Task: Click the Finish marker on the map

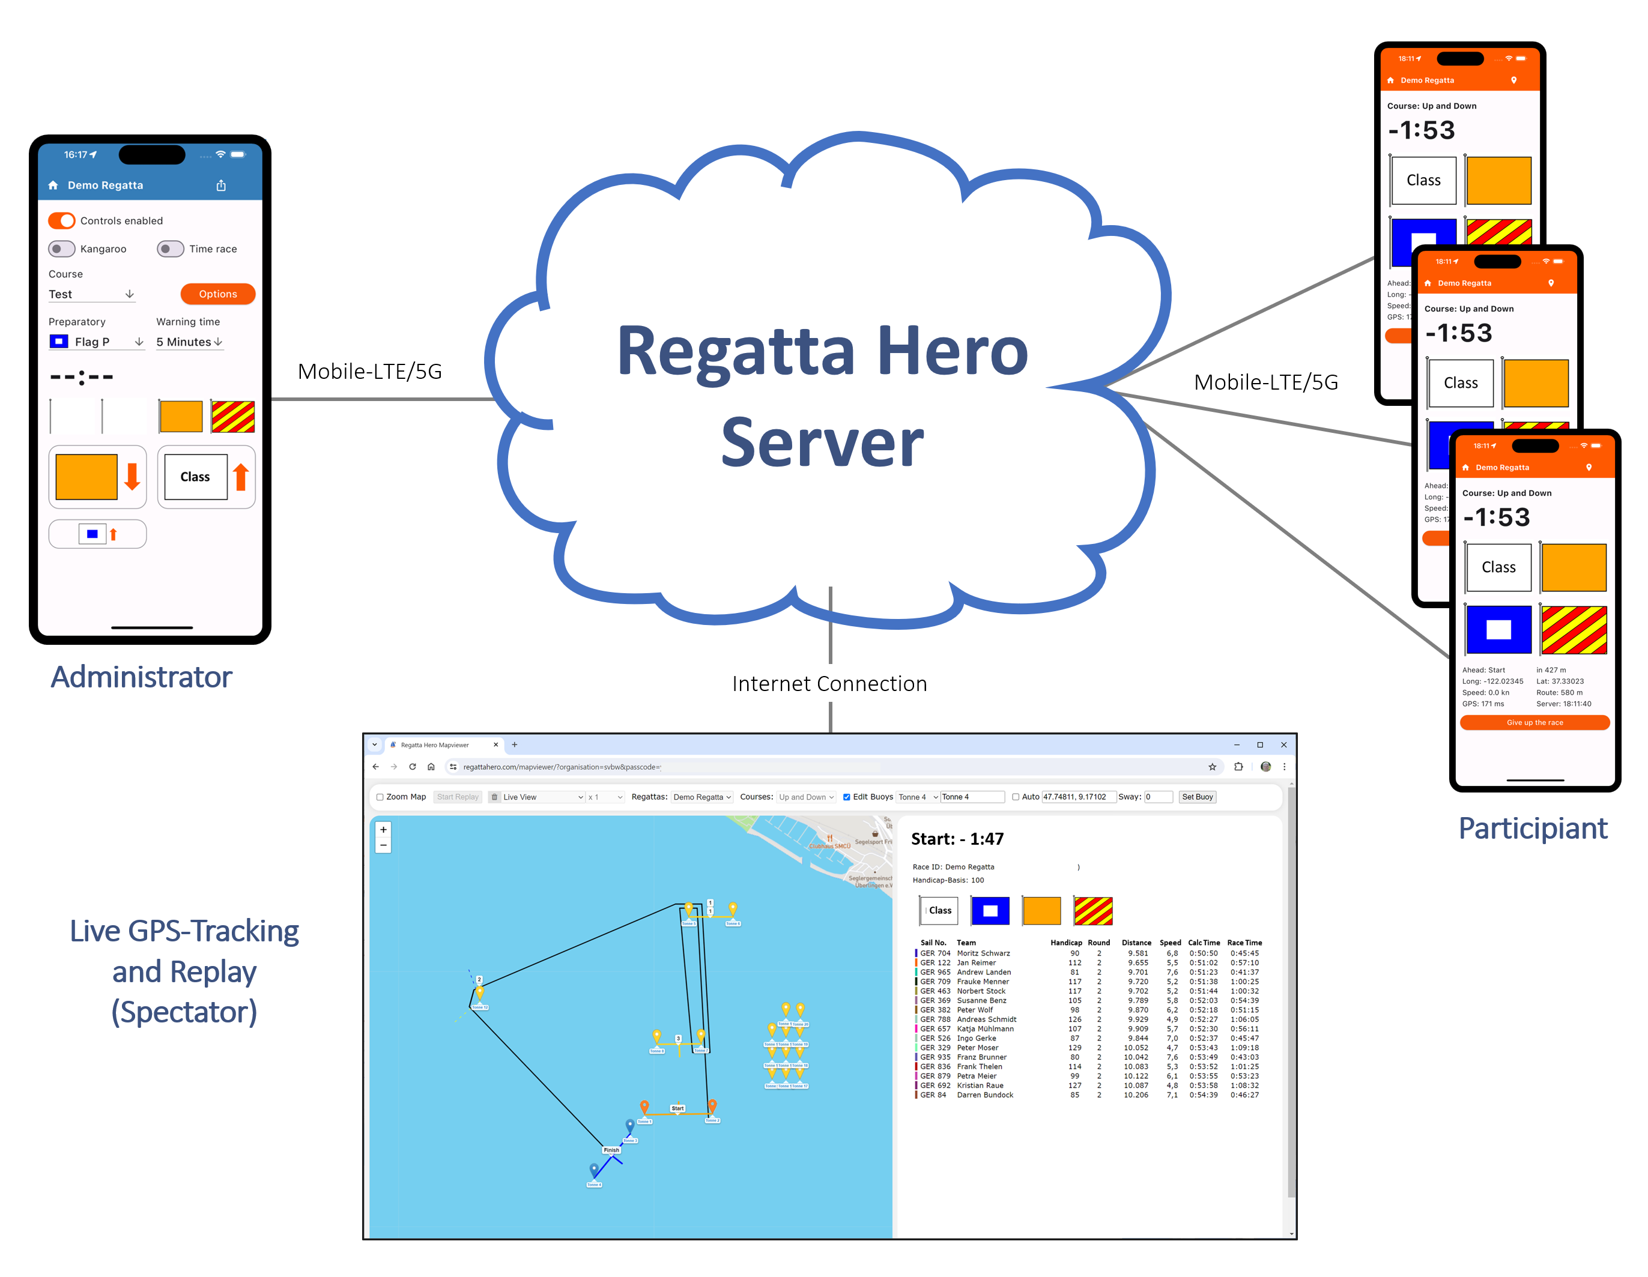Action: 611,1150
